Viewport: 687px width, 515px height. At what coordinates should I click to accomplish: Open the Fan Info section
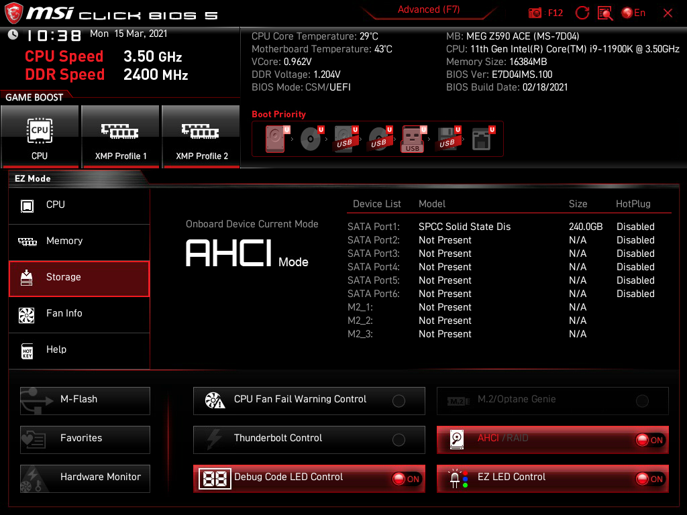click(79, 314)
